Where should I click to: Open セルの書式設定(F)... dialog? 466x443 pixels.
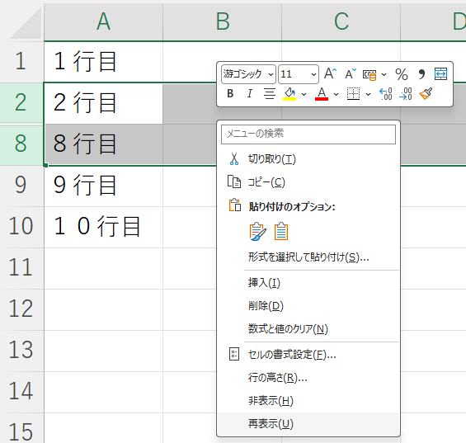pyautogui.click(x=308, y=355)
